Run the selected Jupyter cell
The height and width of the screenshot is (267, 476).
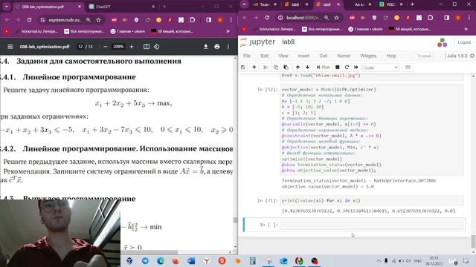[x=324, y=67]
